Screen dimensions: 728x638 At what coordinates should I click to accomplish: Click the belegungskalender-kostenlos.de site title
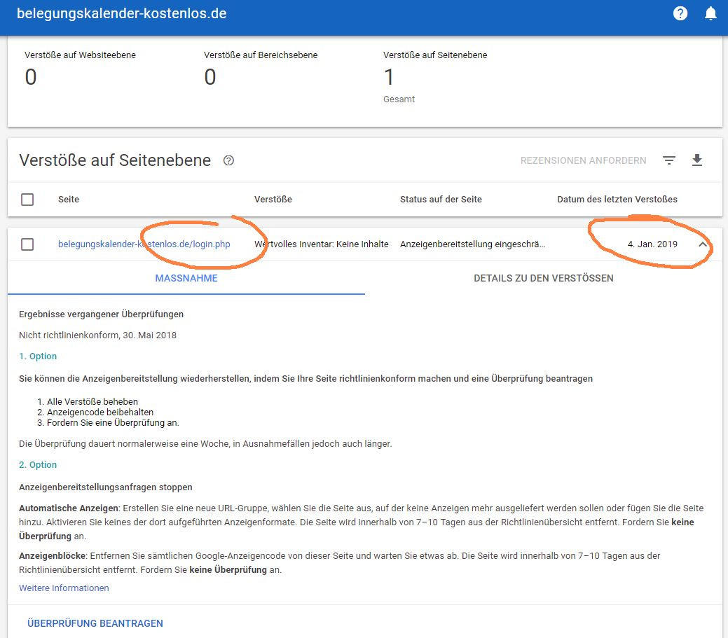pyautogui.click(x=121, y=13)
